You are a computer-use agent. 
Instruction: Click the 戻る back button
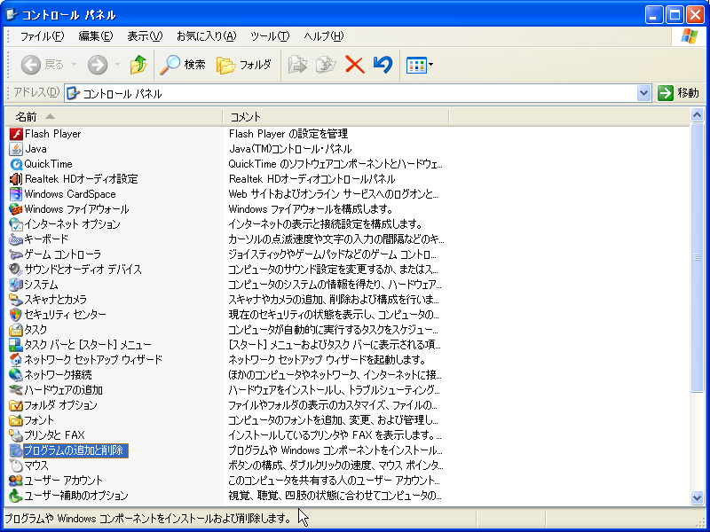point(43,65)
